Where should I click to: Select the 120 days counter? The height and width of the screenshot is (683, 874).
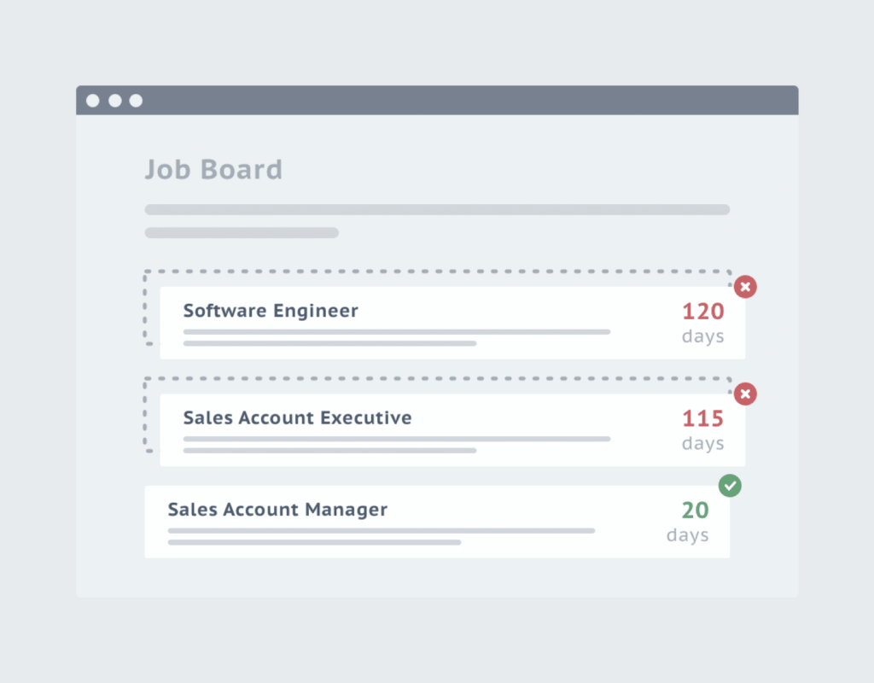point(703,323)
